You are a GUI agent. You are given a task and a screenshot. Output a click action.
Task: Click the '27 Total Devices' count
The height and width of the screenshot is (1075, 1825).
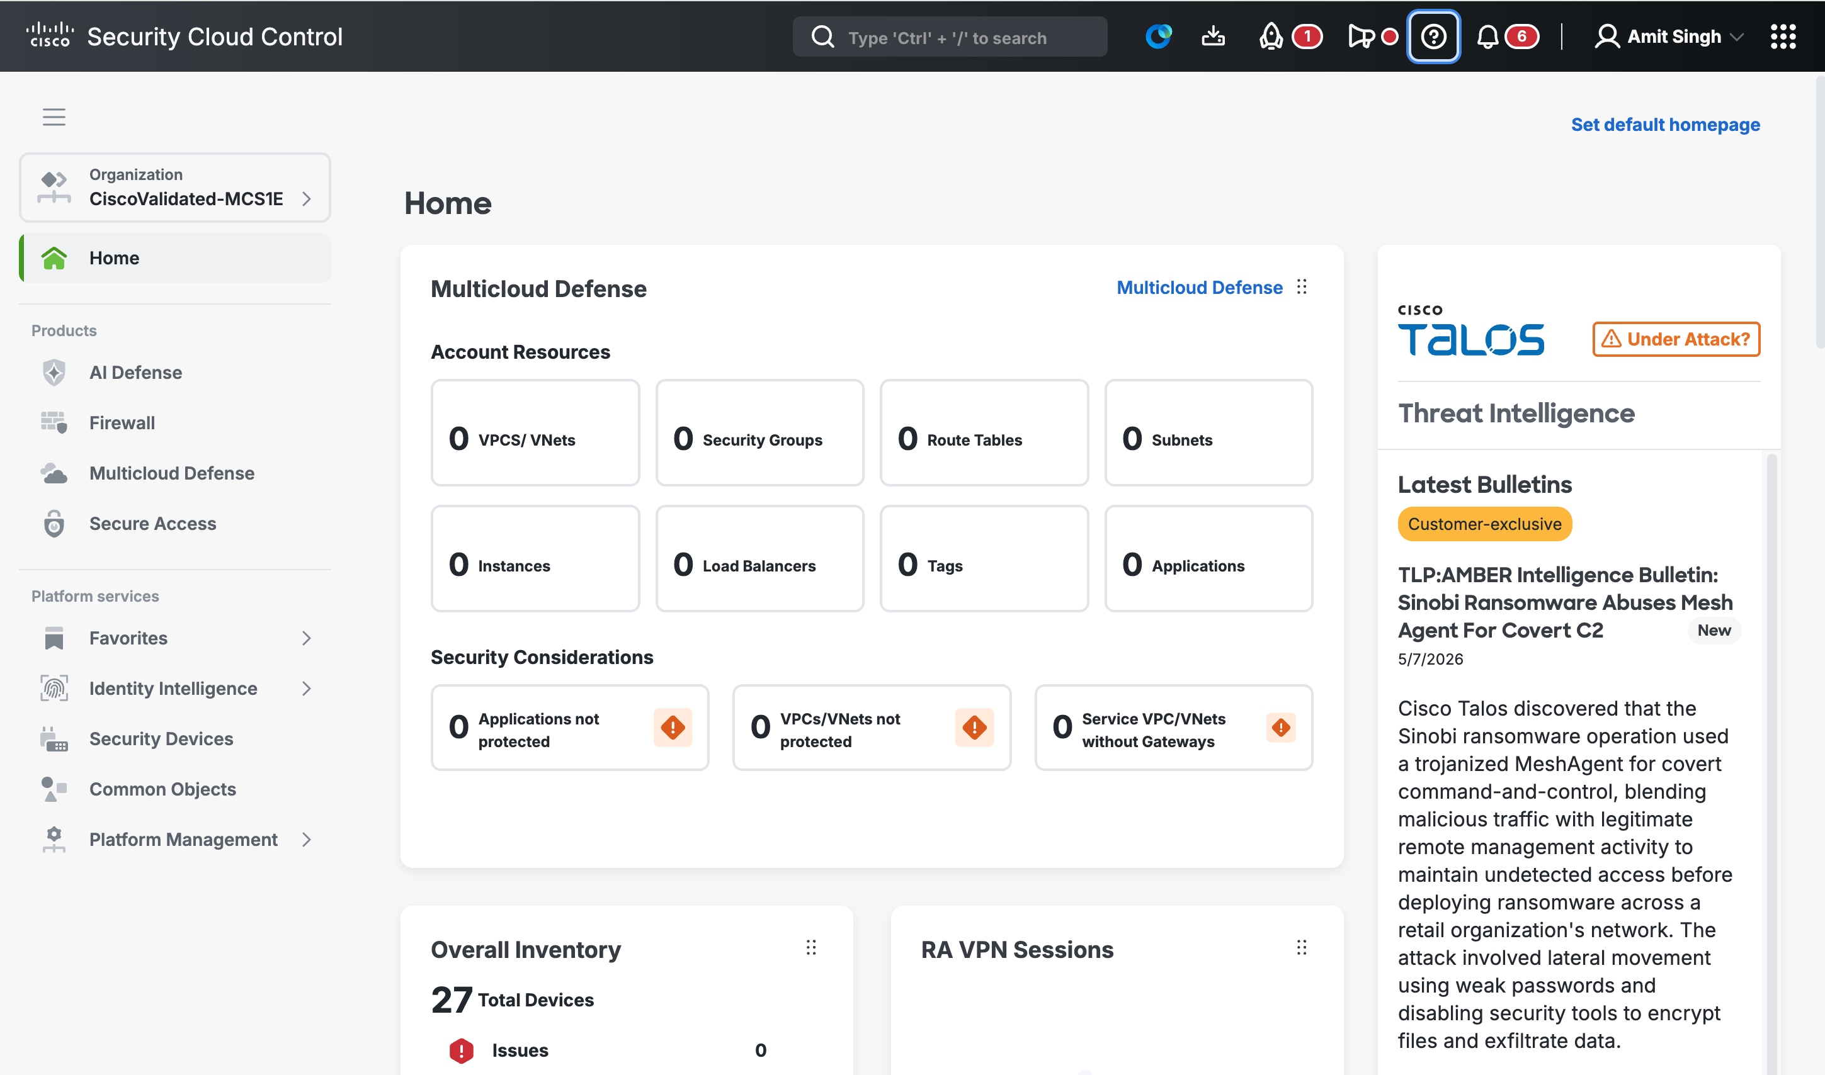(x=512, y=999)
